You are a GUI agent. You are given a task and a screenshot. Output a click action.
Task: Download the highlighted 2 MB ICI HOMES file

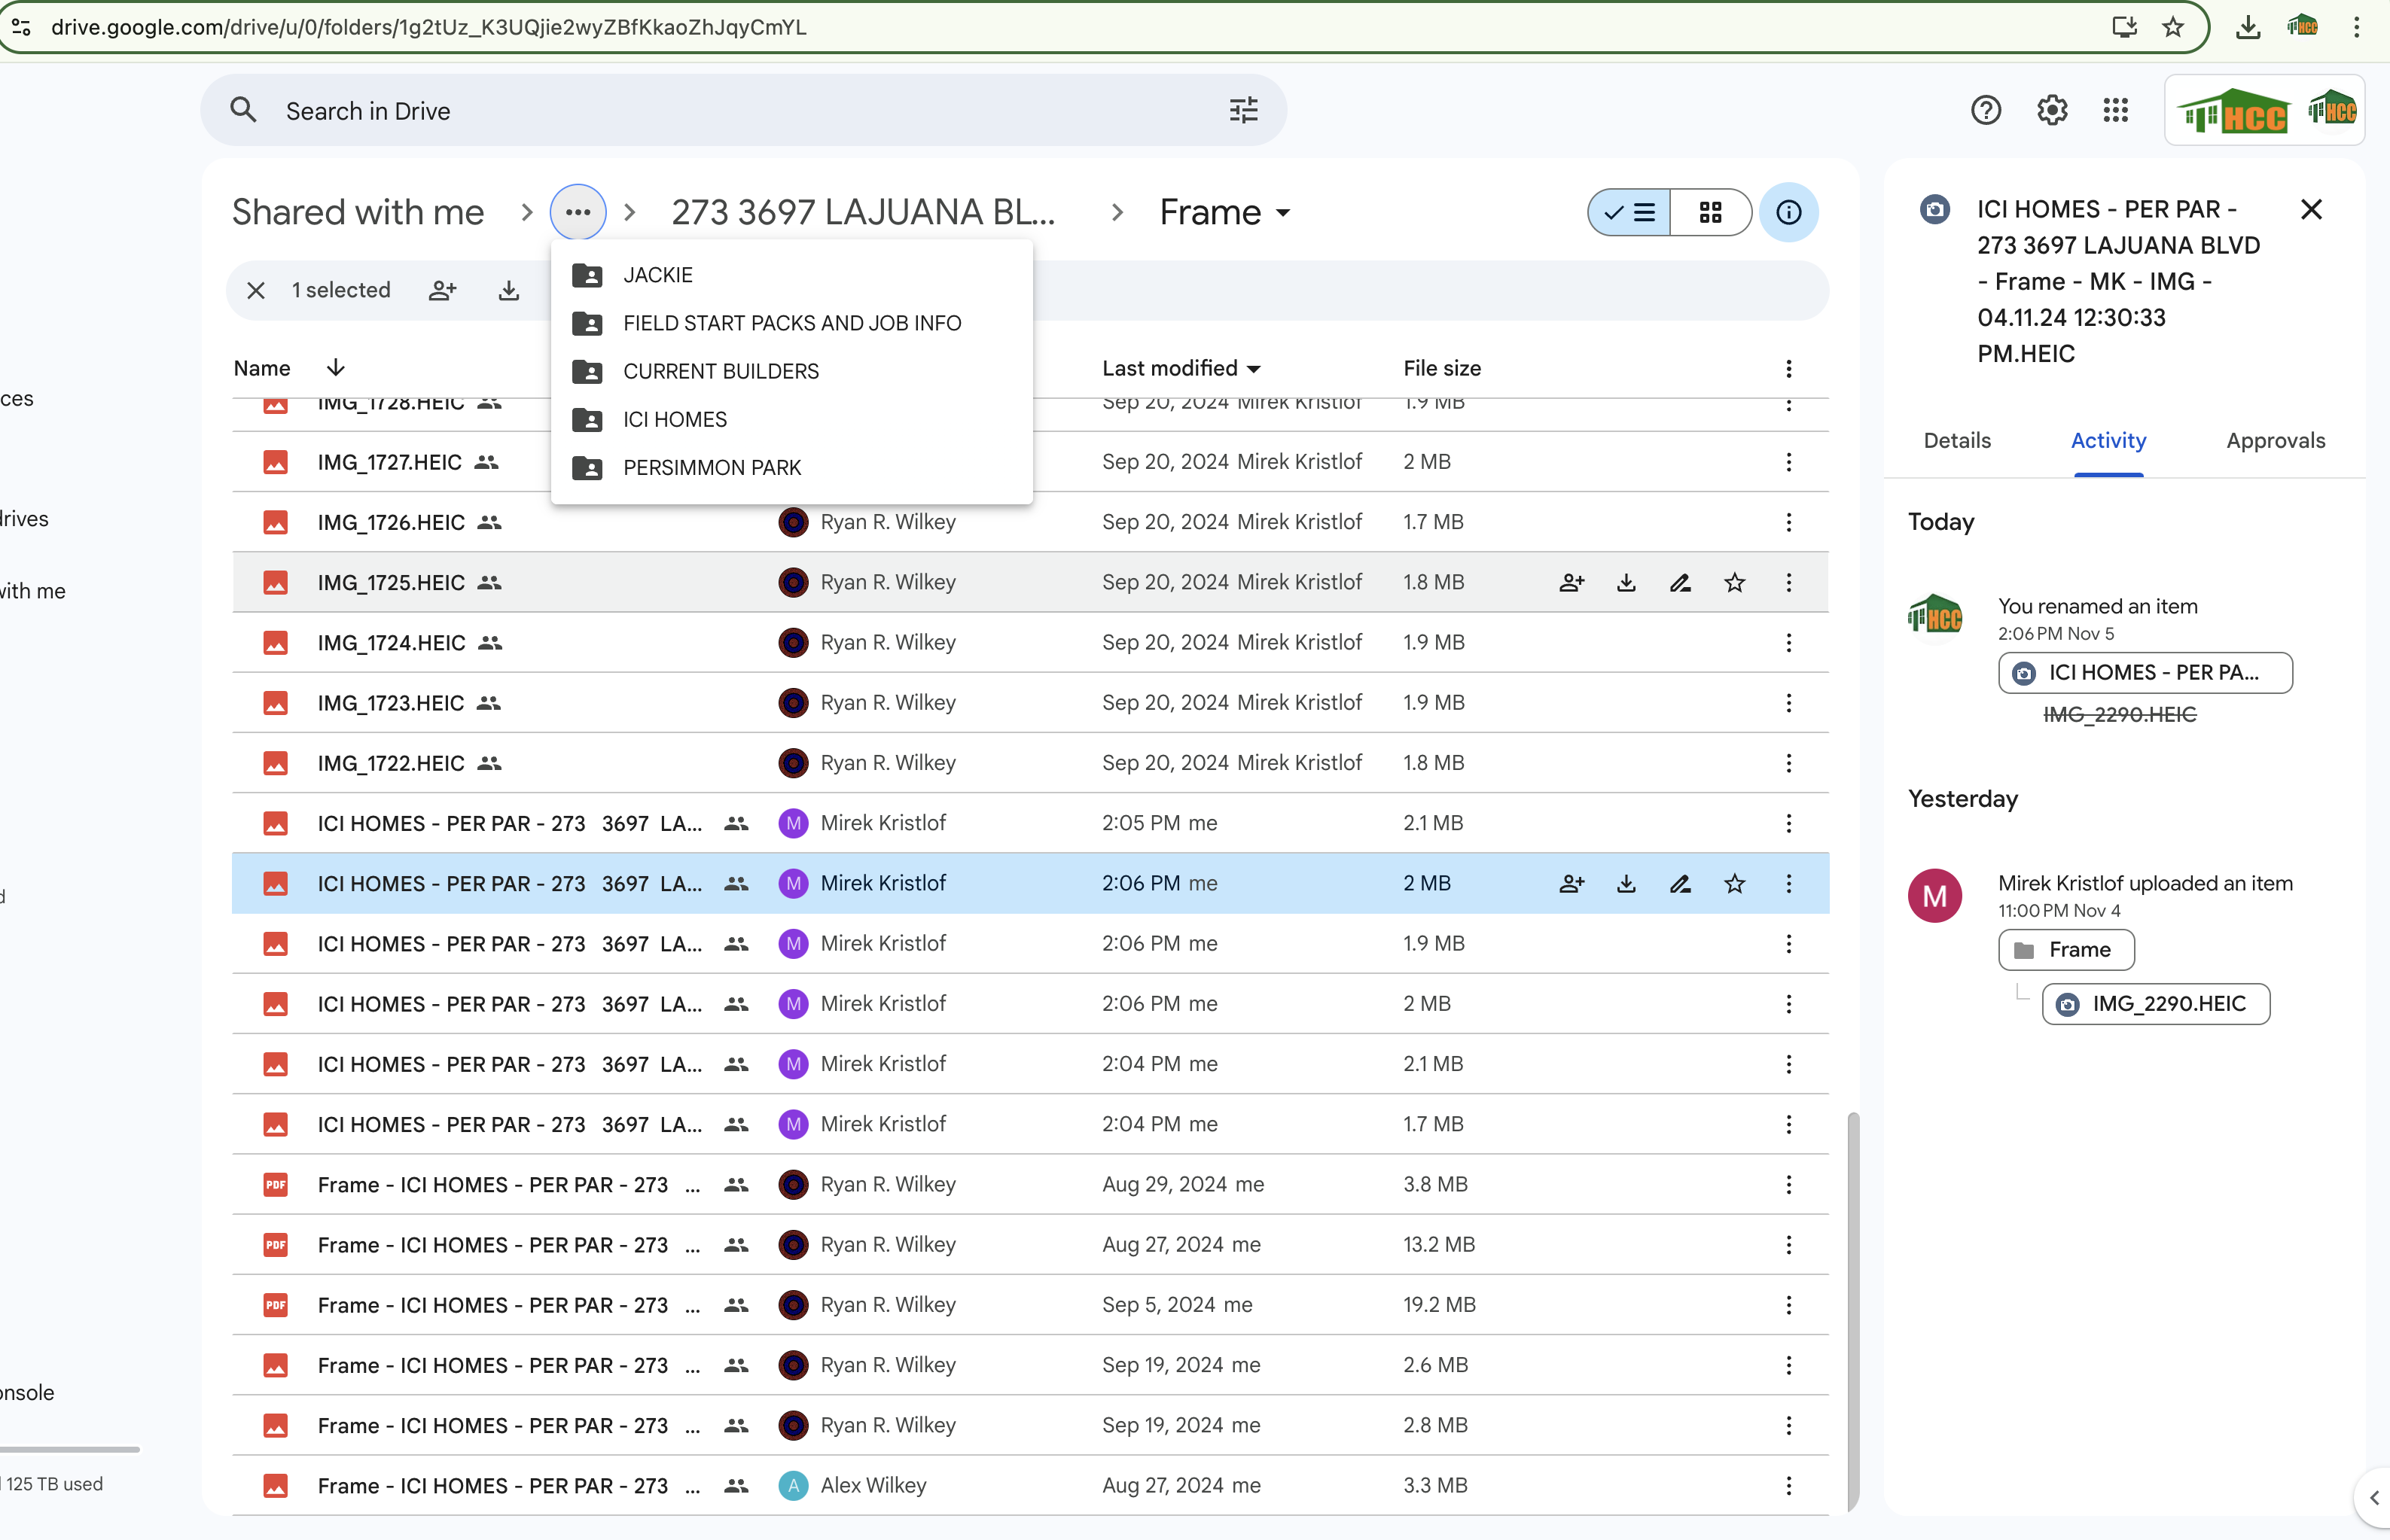[1626, 883]
